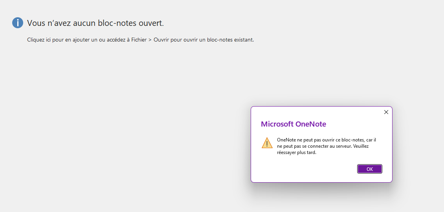Click the word 'Fichier' in the instructions

139,40
